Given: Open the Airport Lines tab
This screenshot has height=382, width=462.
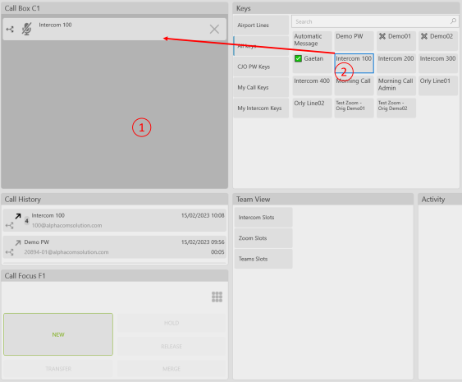Looking at the screenshot, I should pos(261,25).
